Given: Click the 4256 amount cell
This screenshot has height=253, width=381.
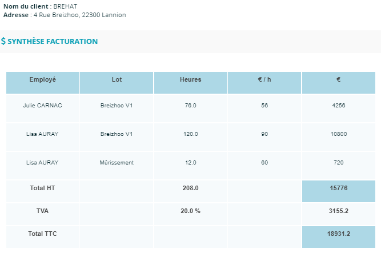Looking at the screenshot, I should coord(339,106).
